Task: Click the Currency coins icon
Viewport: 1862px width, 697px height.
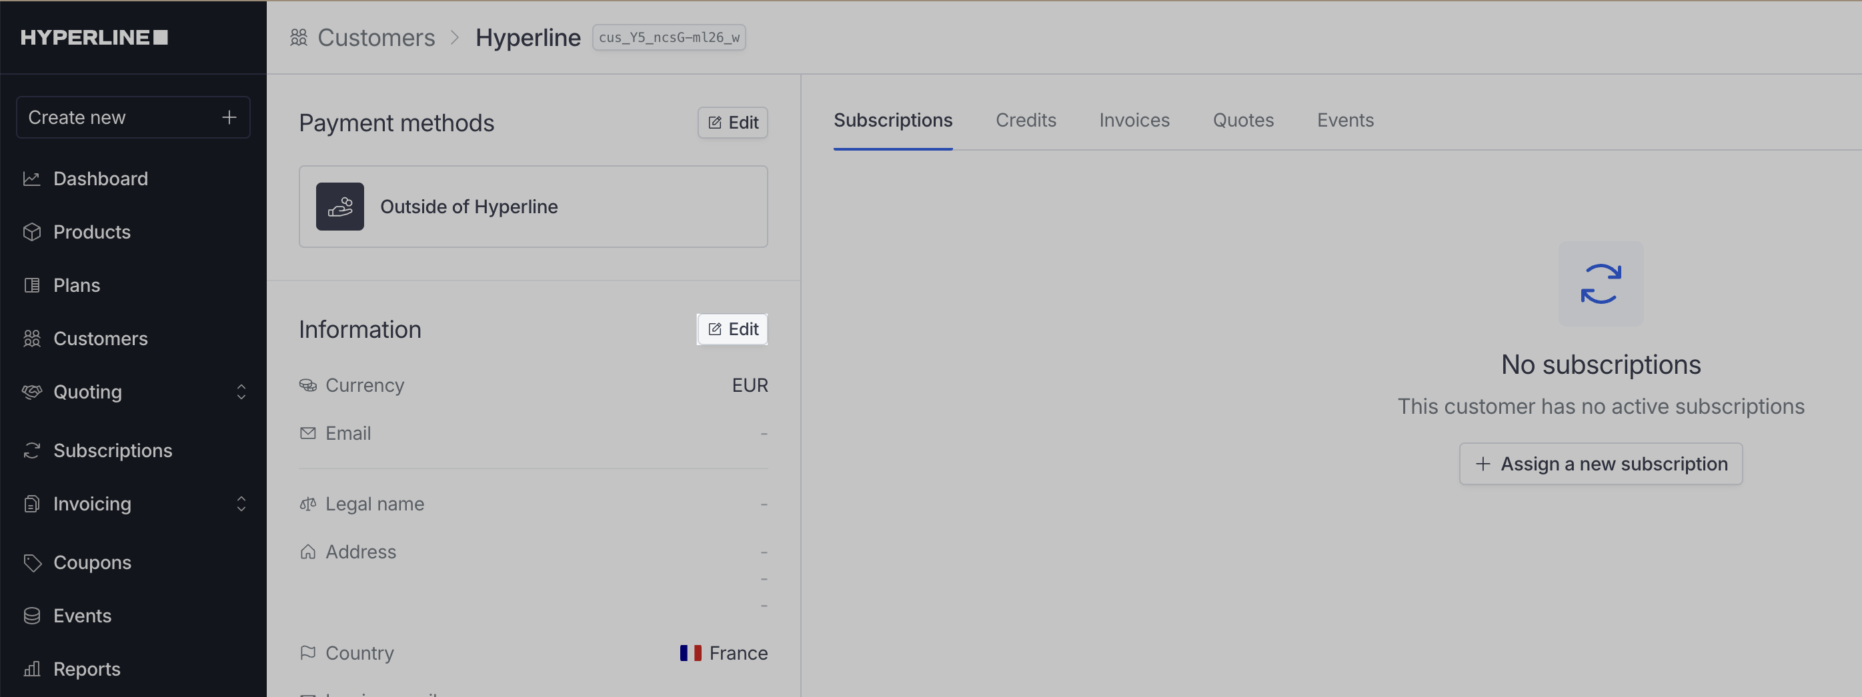Action: pos(308,385)
